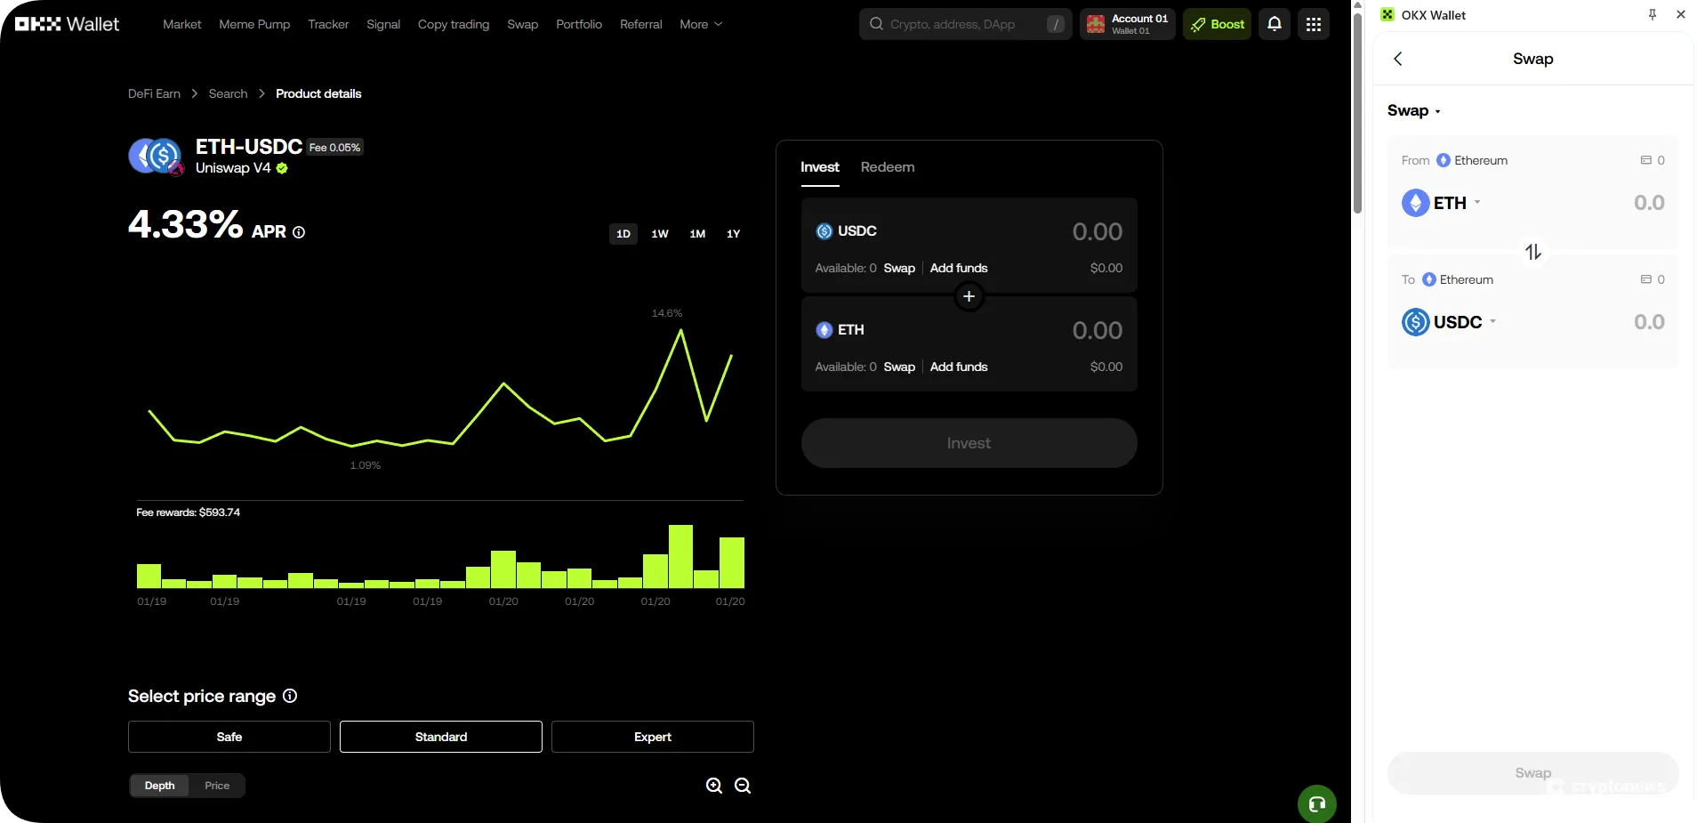The width and height of the screenshot is (1697, 823).
Task: Expand the More navigation menu
Action: pos(700,24)
